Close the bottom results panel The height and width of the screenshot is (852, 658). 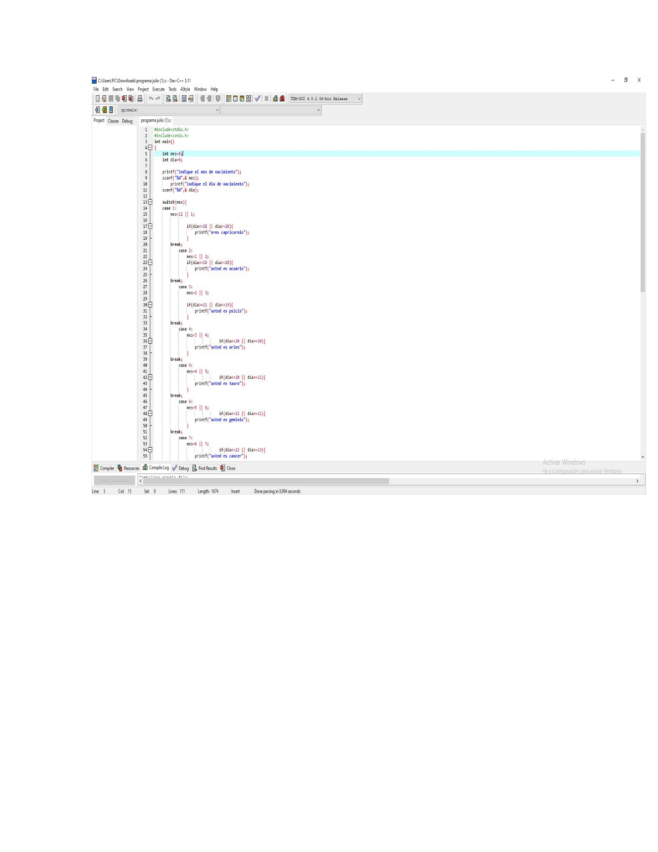click(x=229, y=469)
